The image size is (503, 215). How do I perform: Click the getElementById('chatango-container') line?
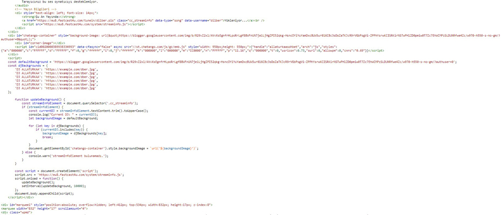(114, 148)
